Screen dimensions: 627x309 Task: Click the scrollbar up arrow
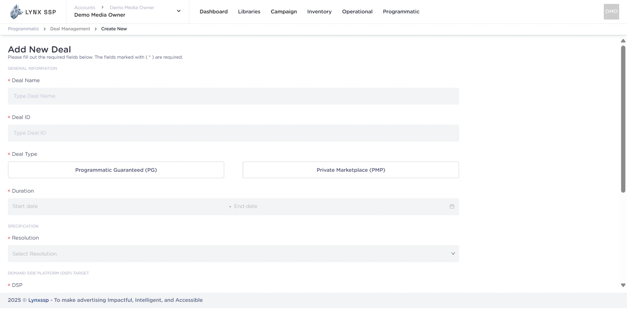click(623, 41)
